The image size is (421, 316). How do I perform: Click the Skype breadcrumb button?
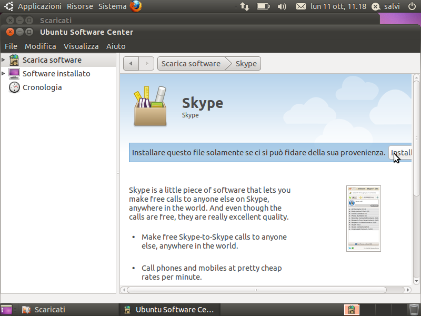[246, 63]
